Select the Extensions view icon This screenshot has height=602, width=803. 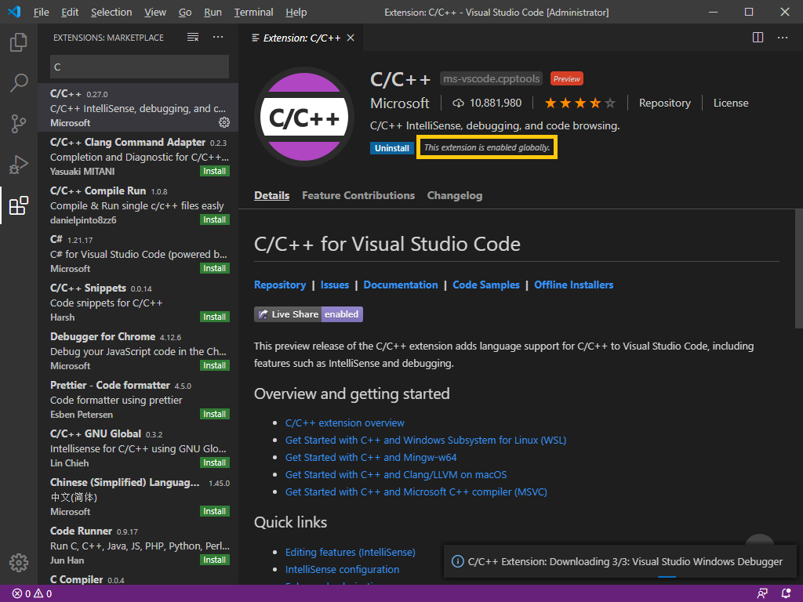[19, 205]
